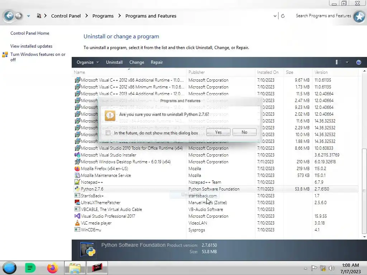Cancel uninstall by clicking No
367x275 pixels.
(x=244, y=132)
